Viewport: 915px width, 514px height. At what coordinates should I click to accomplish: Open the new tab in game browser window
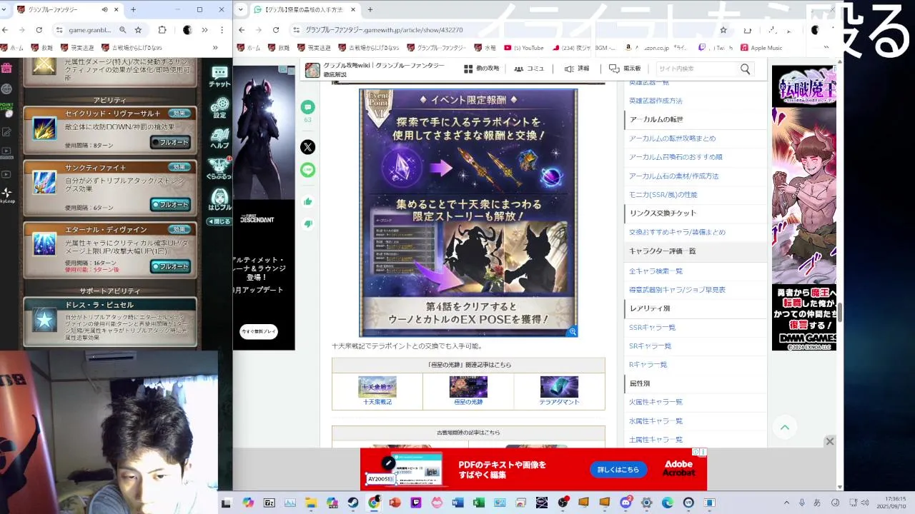(x=133, y=9)
